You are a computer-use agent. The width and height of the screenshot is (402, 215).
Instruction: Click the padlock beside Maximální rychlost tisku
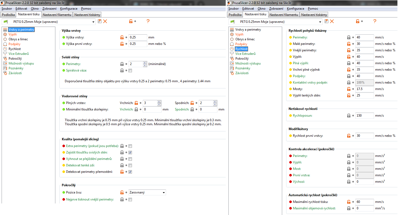click(x=349, y=202)
